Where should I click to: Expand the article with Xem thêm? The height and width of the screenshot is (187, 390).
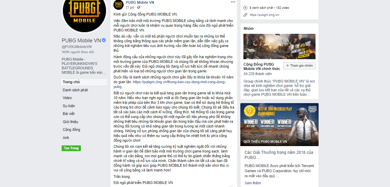[x=253, y=183]
